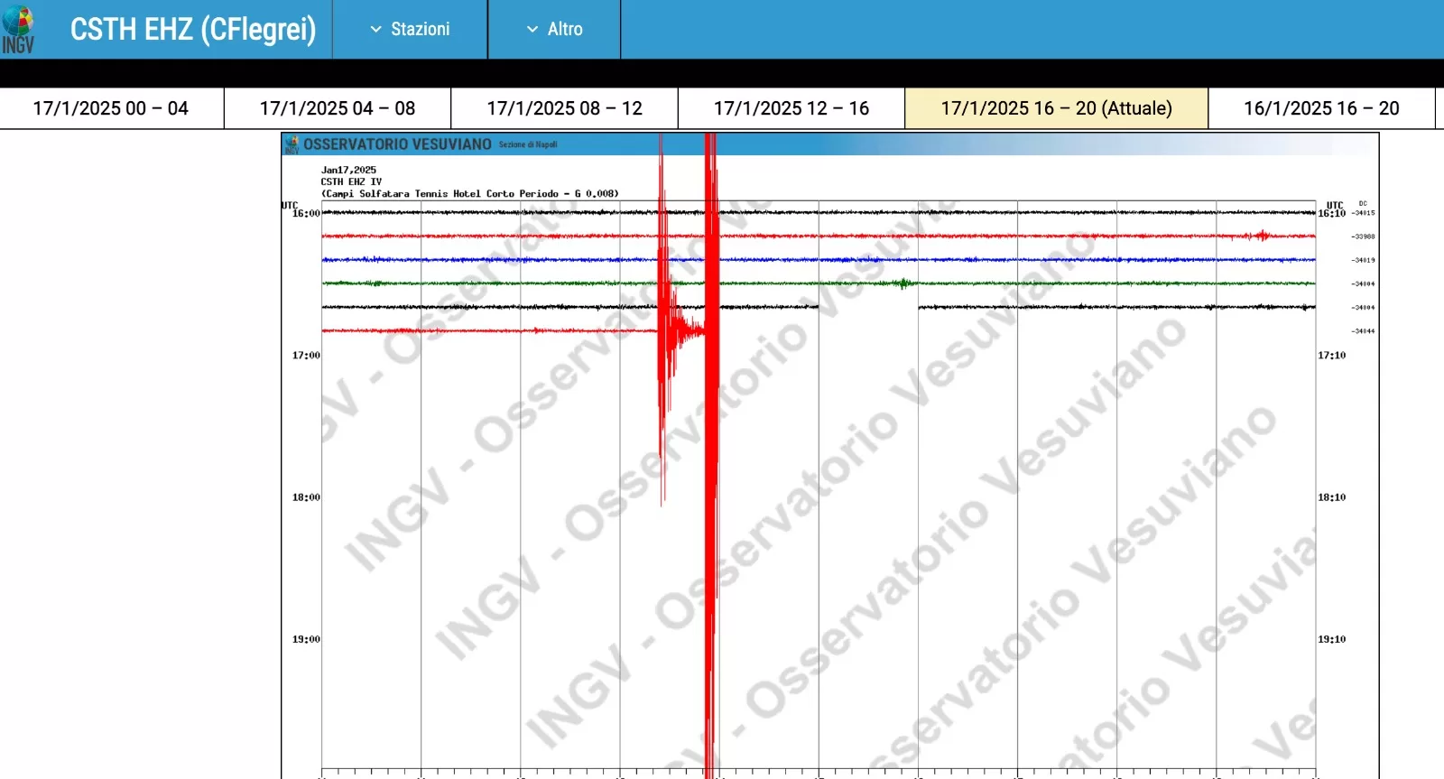This screenshot has height=779, width=1444.
Task: Click the Osservatorio Vesuviano logo in the seismogram header
Action: coord(292,144)
